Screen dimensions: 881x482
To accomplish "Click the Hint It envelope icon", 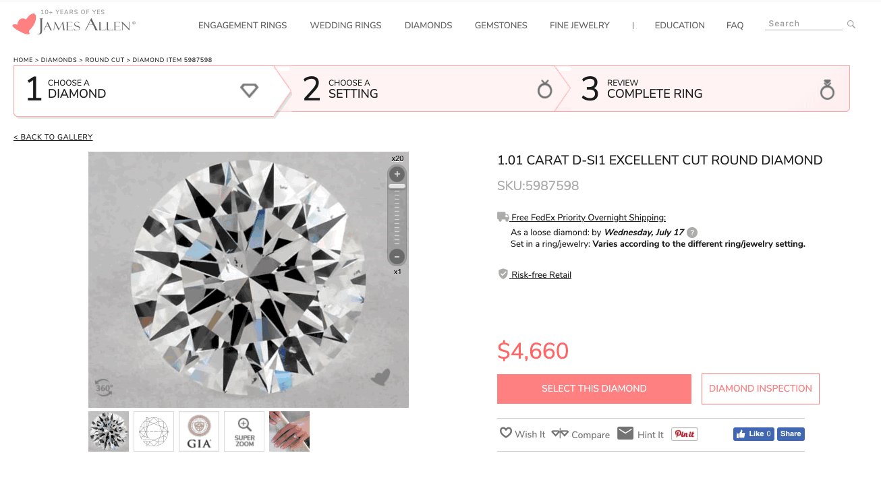I will tap(625, 433).
